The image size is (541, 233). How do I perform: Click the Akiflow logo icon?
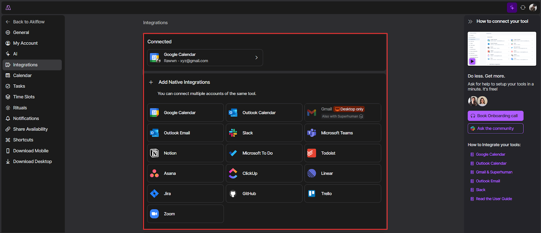point(8,7)
